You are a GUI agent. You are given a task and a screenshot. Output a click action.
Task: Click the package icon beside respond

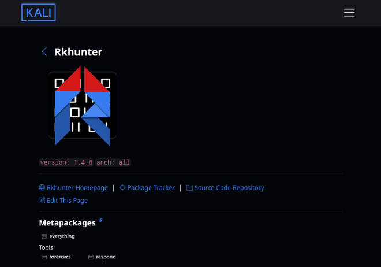point(91,257)
